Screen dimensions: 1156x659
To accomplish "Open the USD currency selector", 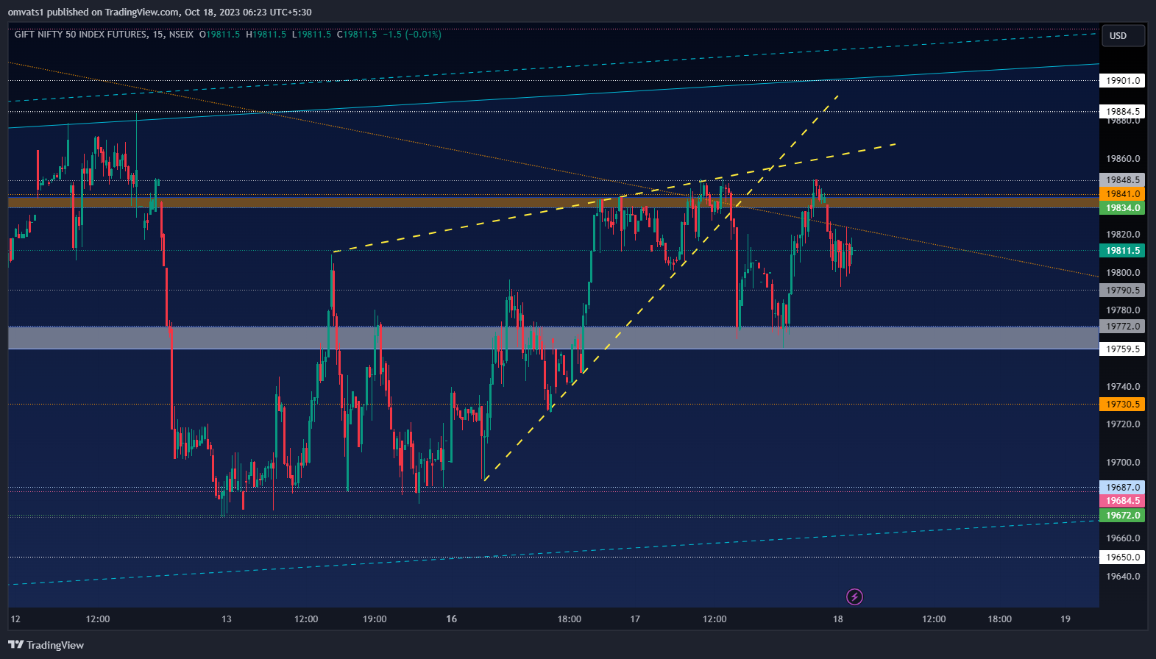I will 1122,36.
